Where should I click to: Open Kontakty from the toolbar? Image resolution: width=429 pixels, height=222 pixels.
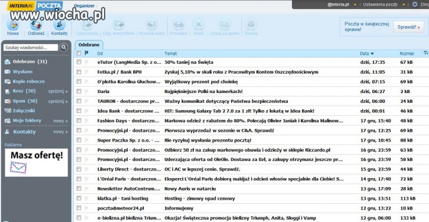coord(59,27)
